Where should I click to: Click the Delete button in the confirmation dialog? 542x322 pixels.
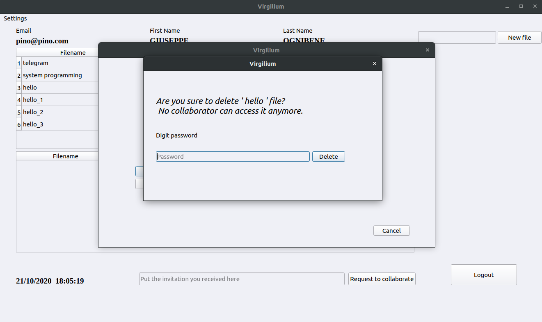[x=328, y=157]
